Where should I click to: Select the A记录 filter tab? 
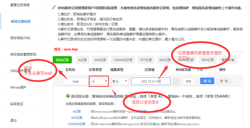[x=82, y=60]
